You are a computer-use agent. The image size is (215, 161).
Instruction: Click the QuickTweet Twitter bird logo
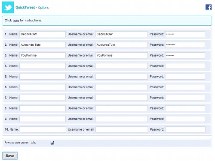(x=8, y=7)
